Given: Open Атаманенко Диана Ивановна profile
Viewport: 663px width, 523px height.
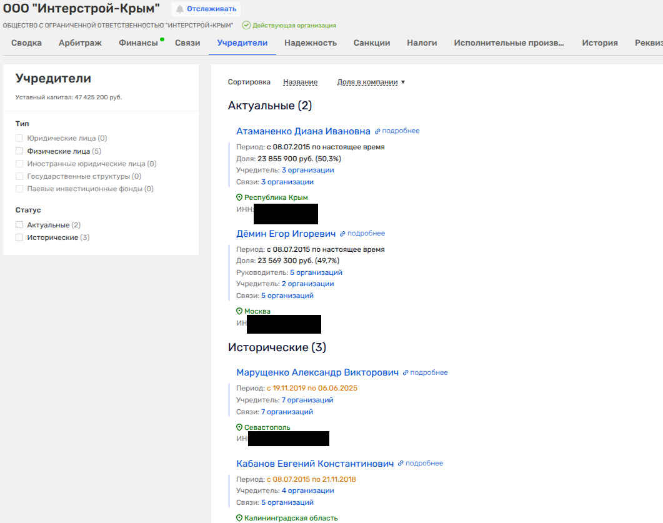Looking at the screenshot, I should point(303,131).
